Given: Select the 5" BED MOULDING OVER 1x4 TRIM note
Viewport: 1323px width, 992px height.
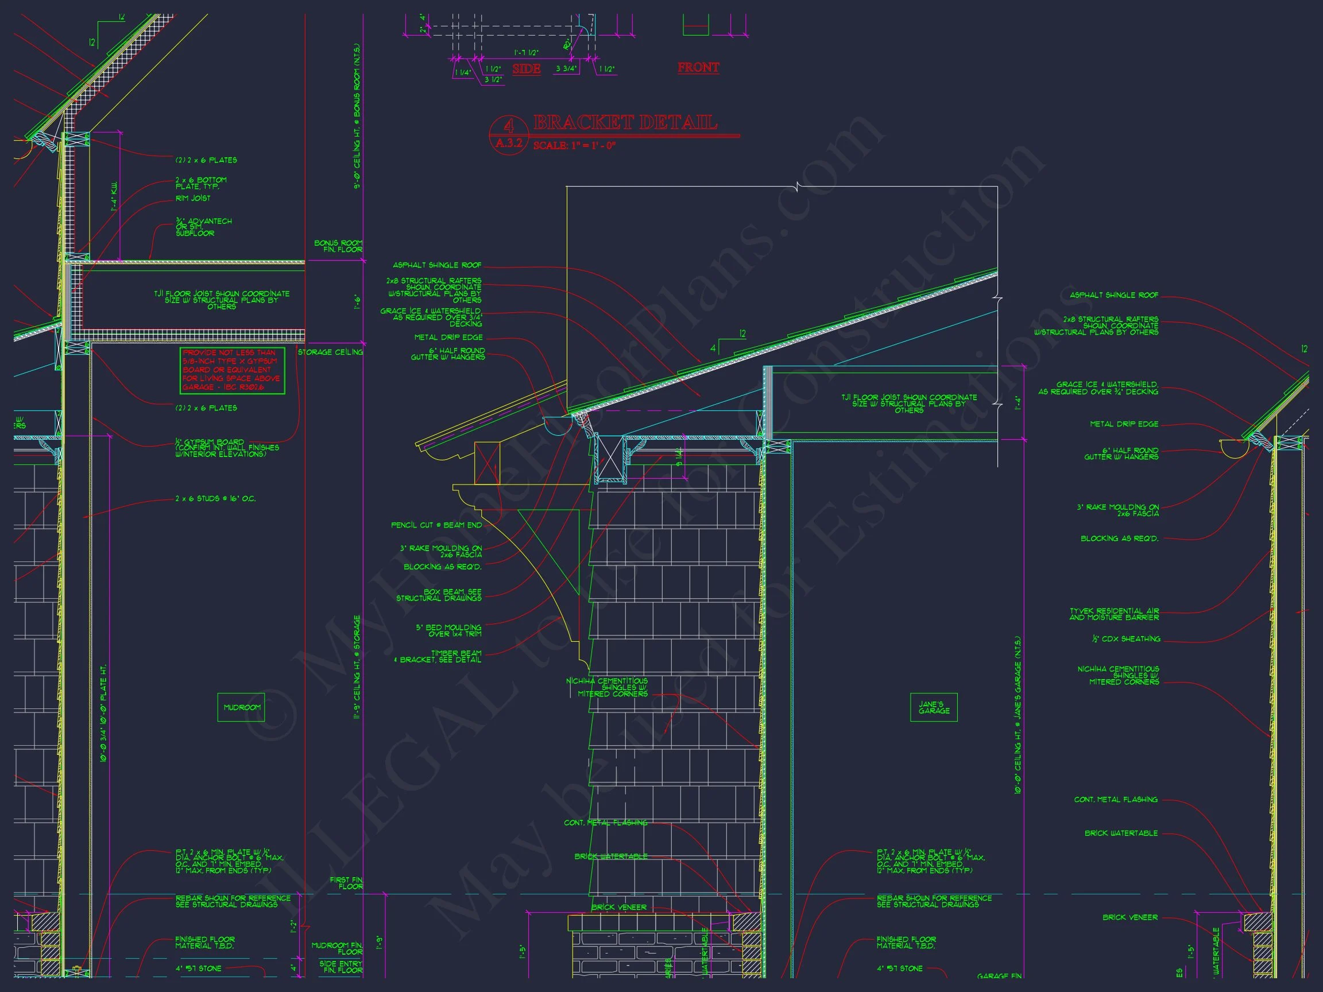Looking at the screenshot, I should tap(448, 630).
